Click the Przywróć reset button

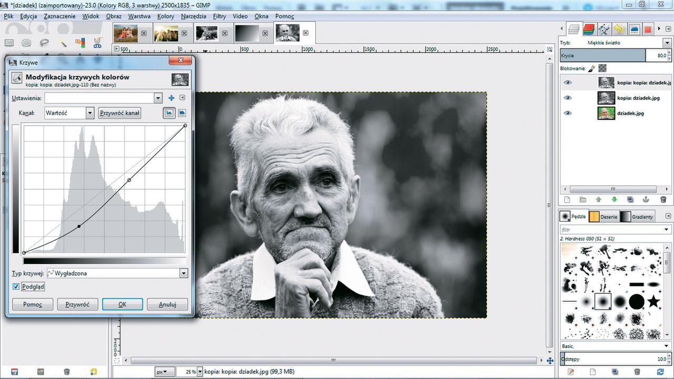coord(77,304)
